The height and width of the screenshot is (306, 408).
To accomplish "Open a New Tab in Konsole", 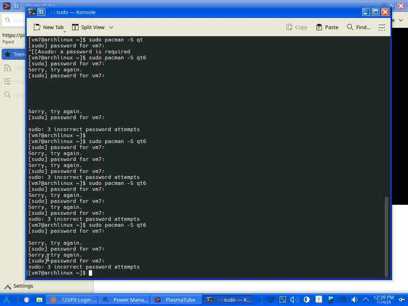I will pyautogui.click(x=49, y=27).
